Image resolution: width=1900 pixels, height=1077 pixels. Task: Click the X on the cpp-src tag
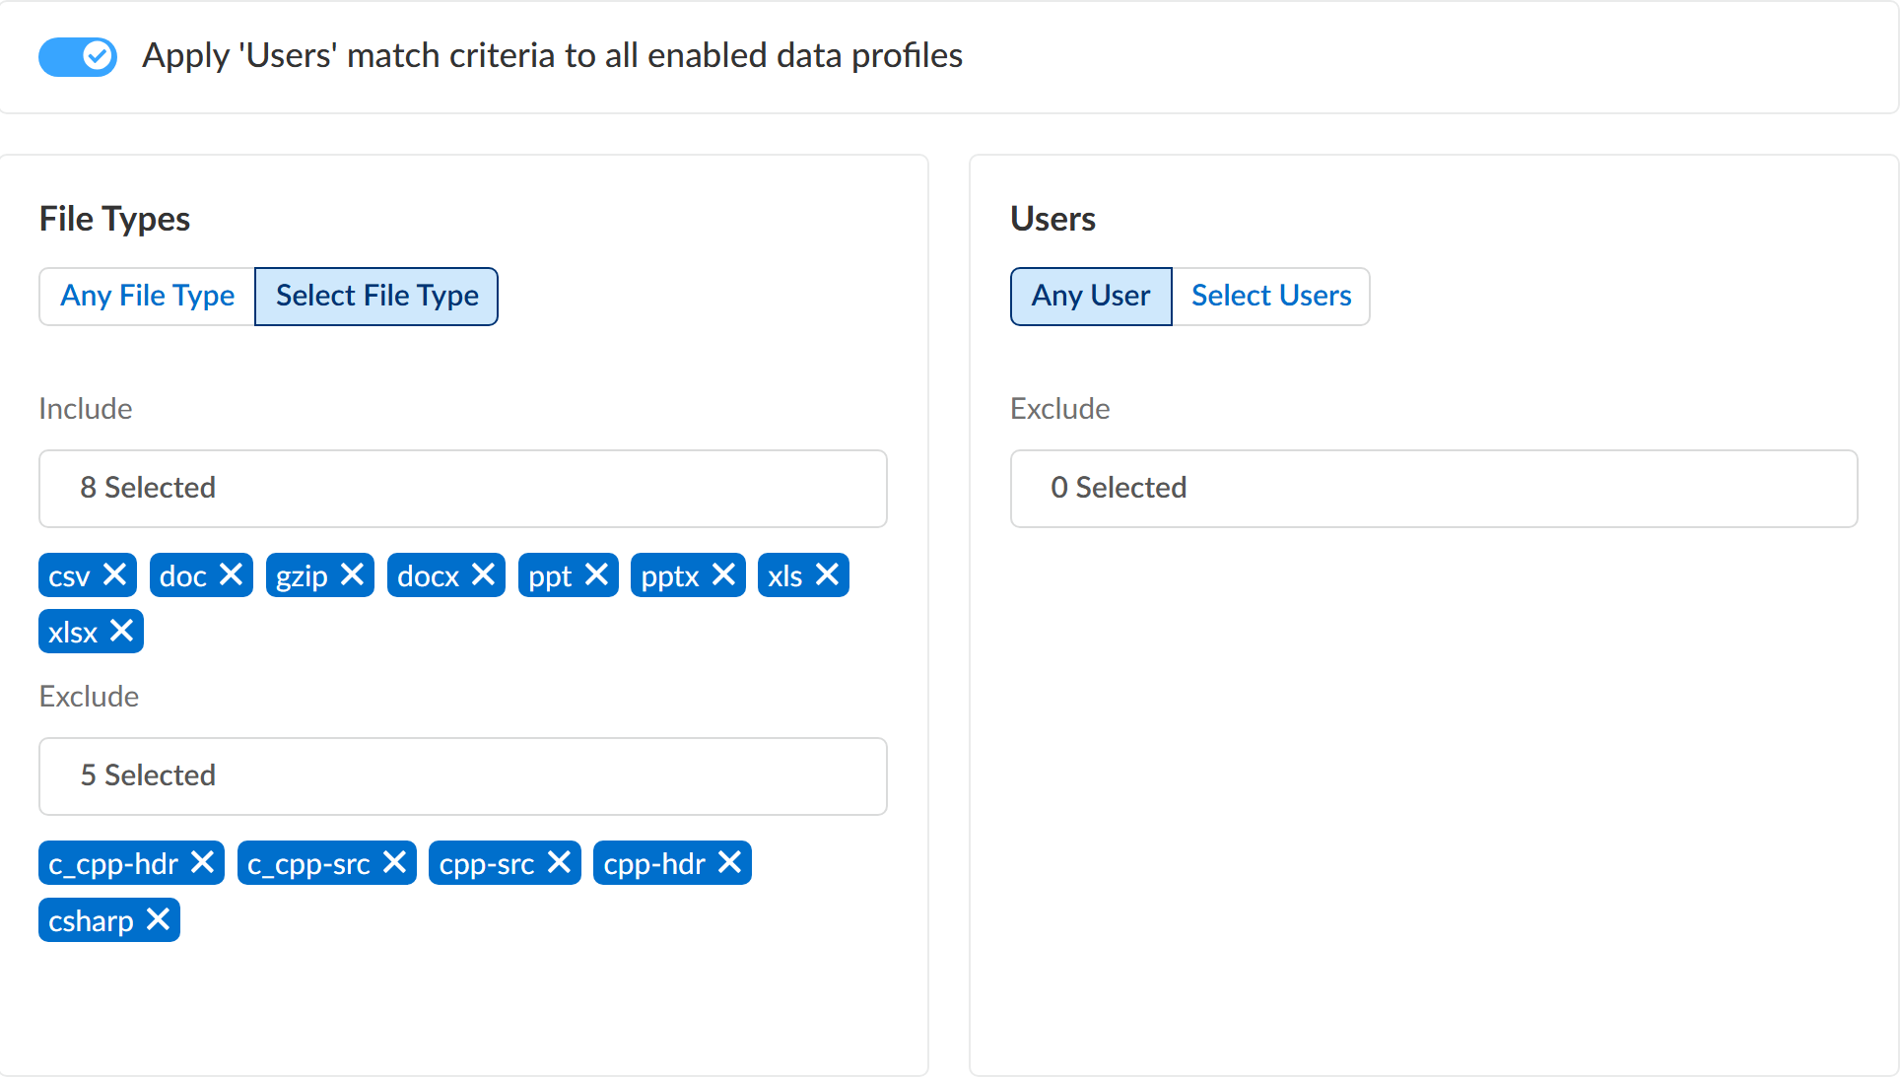coord(559,862)
